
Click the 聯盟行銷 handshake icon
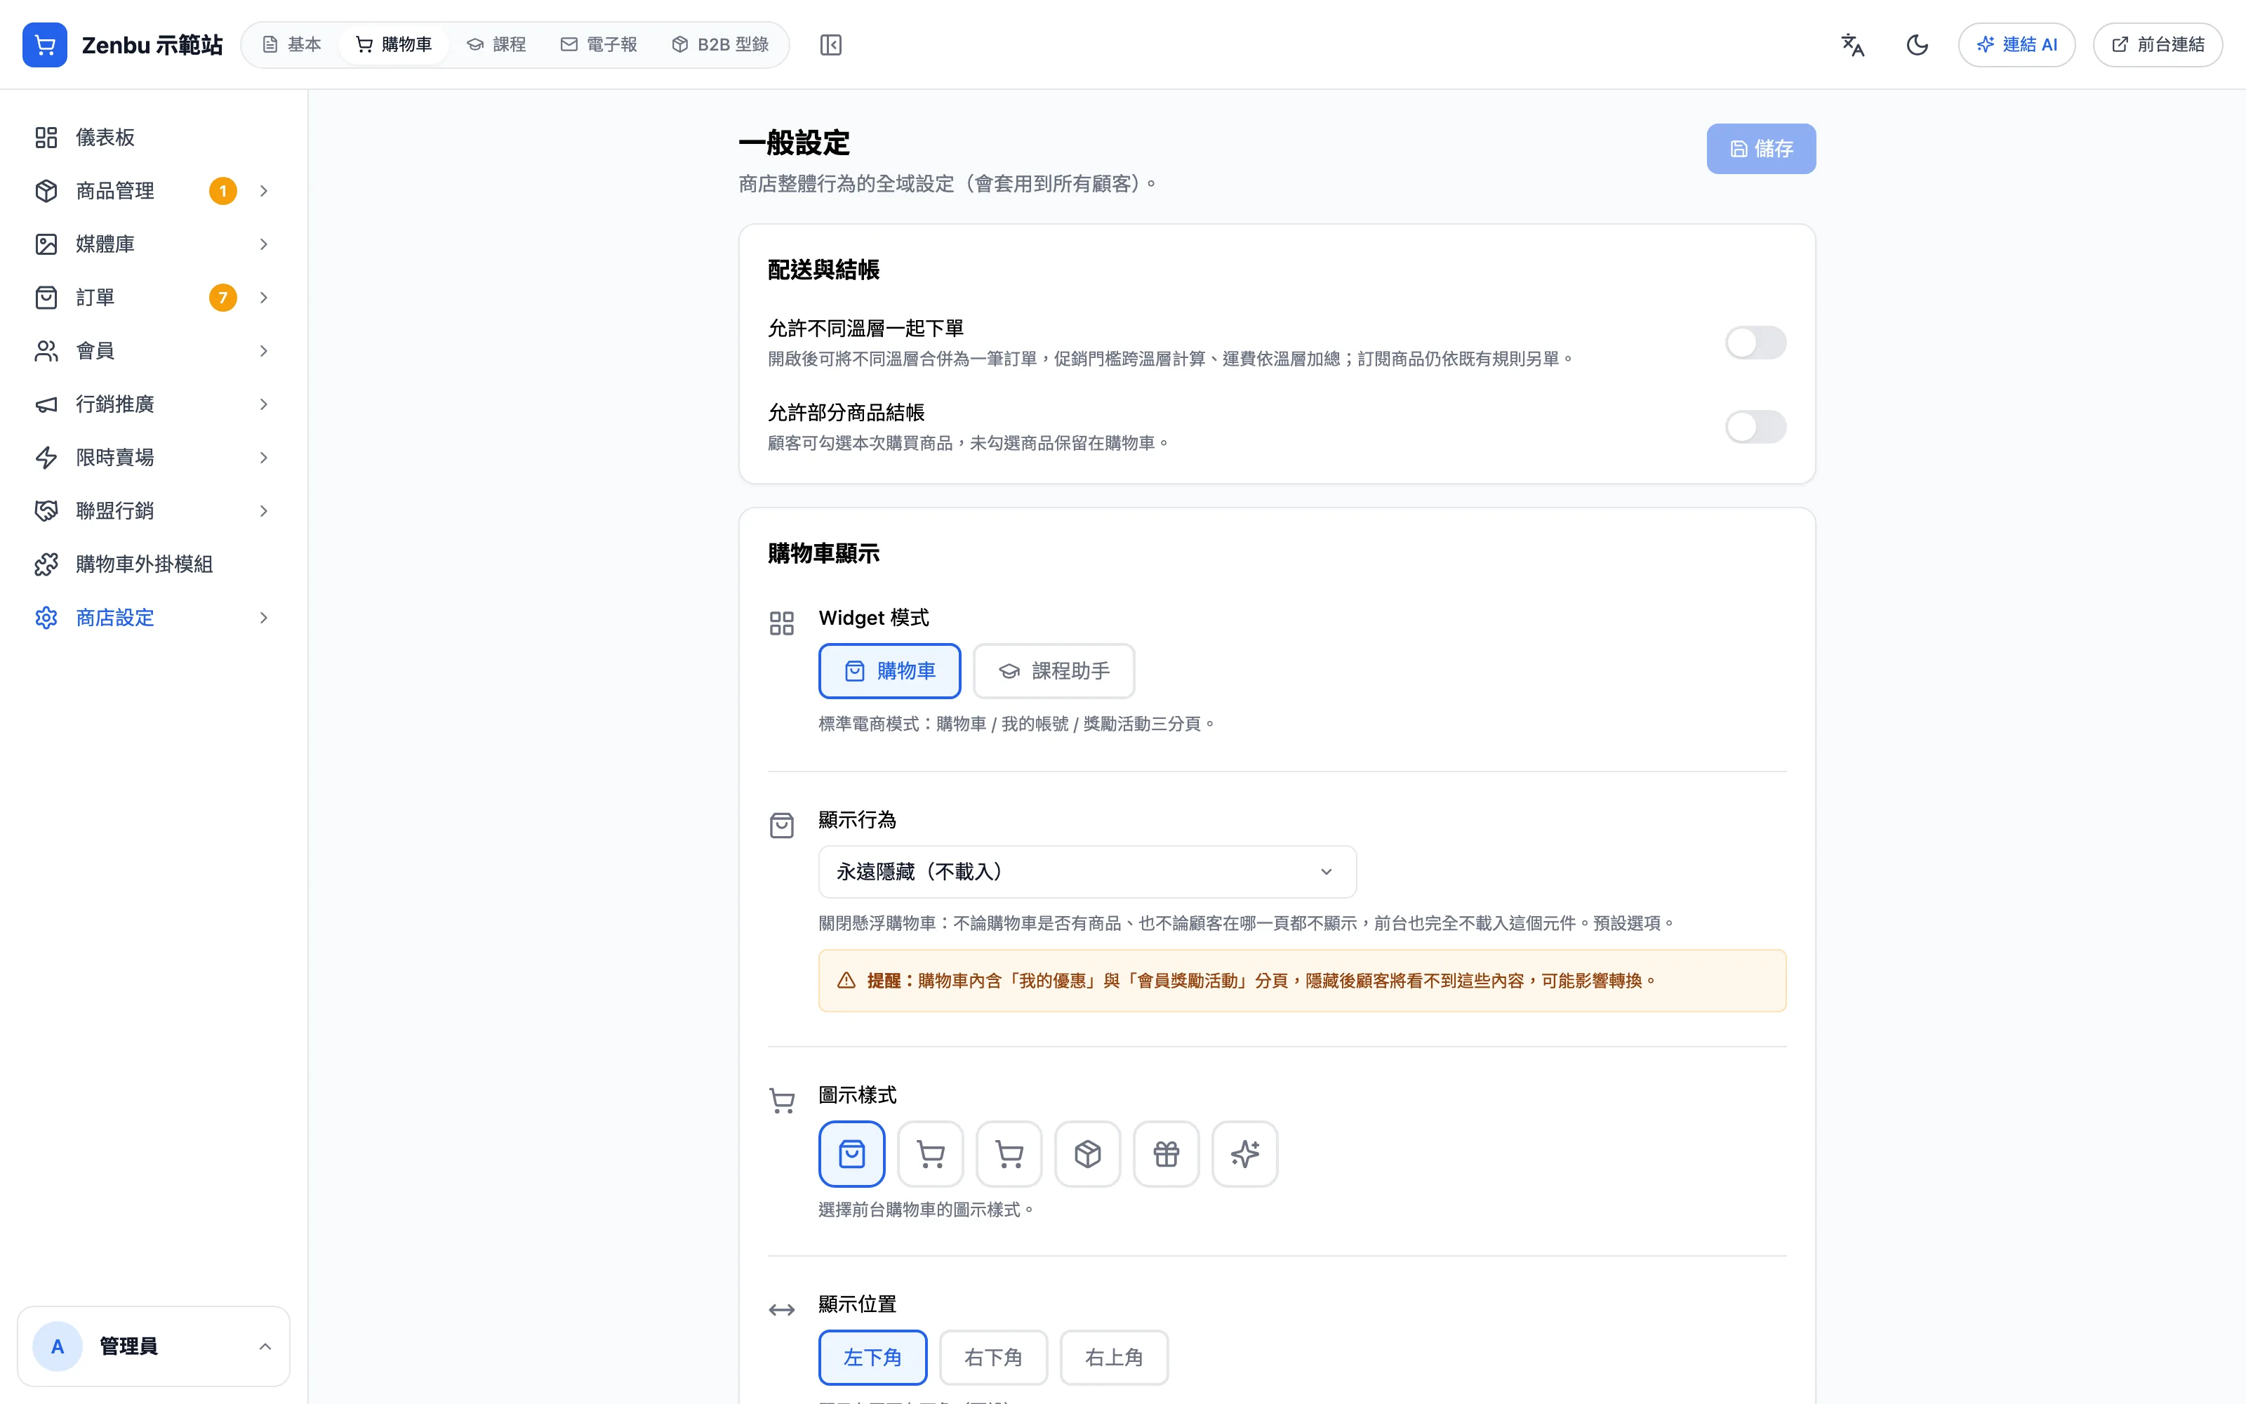pyautogui.click(x=46, y=511)
